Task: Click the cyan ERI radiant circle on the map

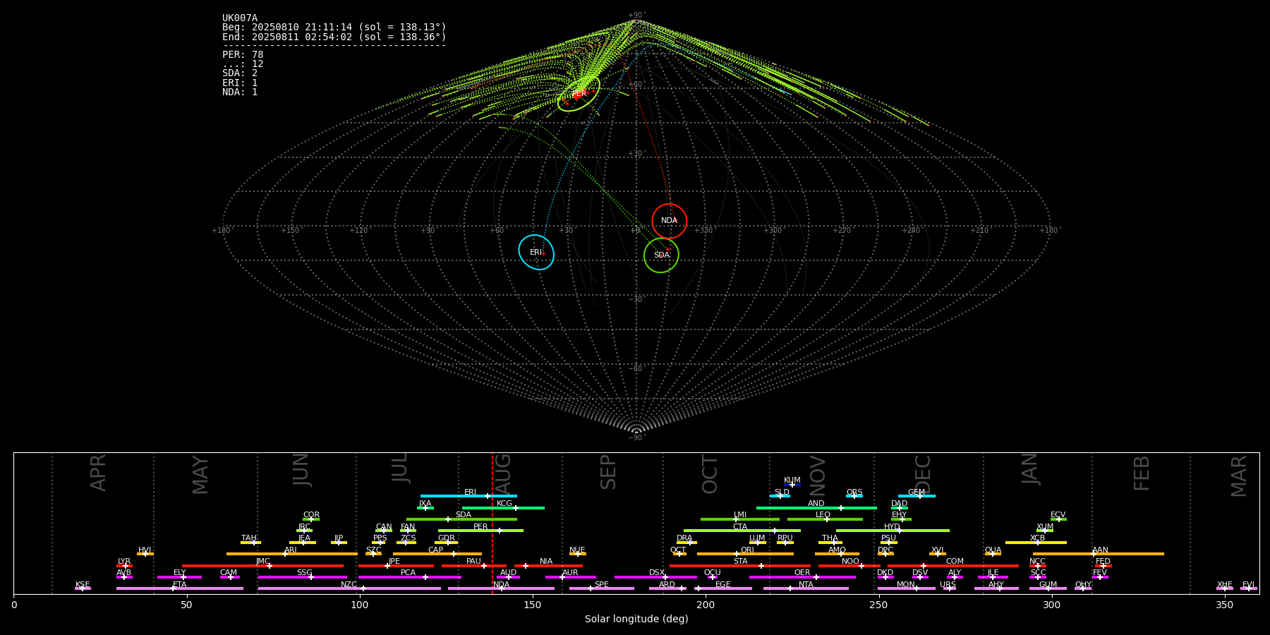Action: point(536,253)
